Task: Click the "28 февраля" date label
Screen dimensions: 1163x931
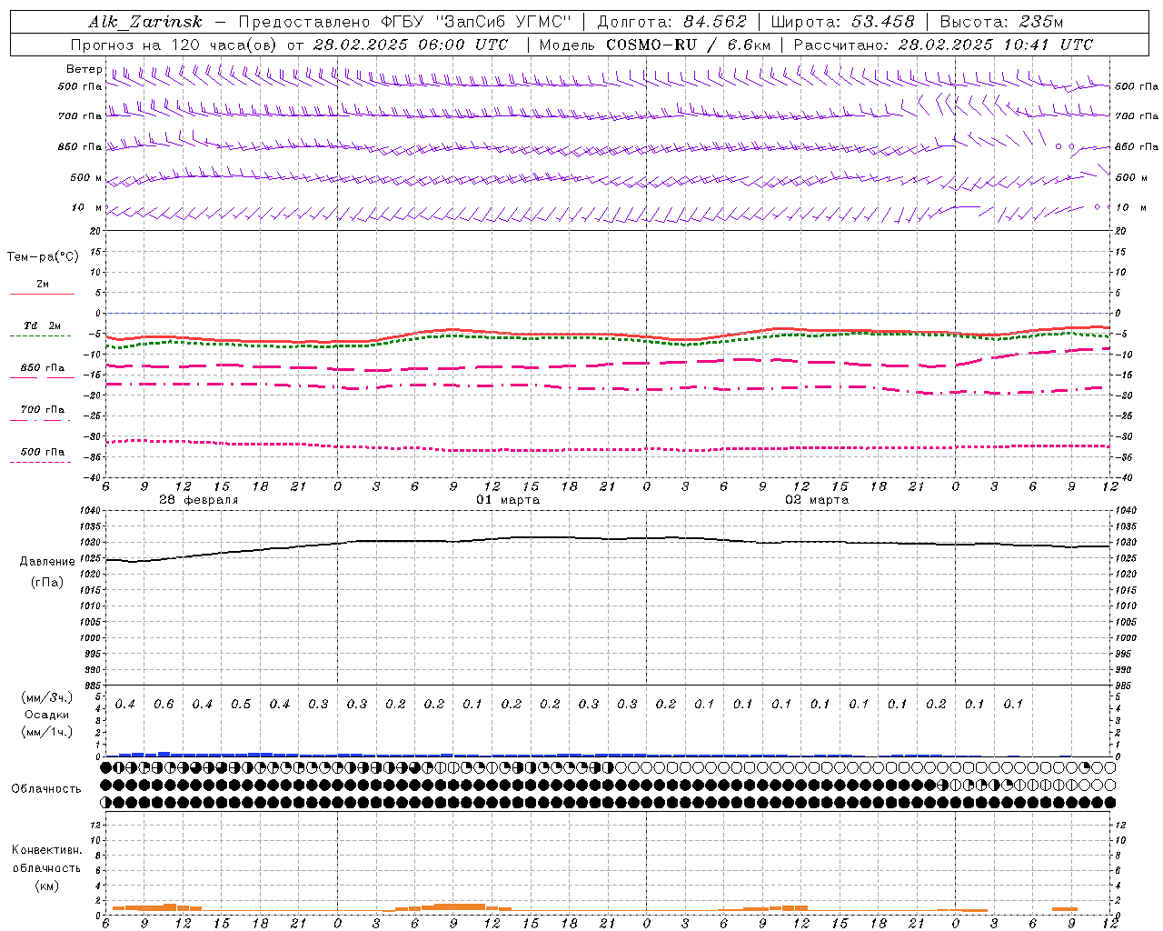Action: 199,500
